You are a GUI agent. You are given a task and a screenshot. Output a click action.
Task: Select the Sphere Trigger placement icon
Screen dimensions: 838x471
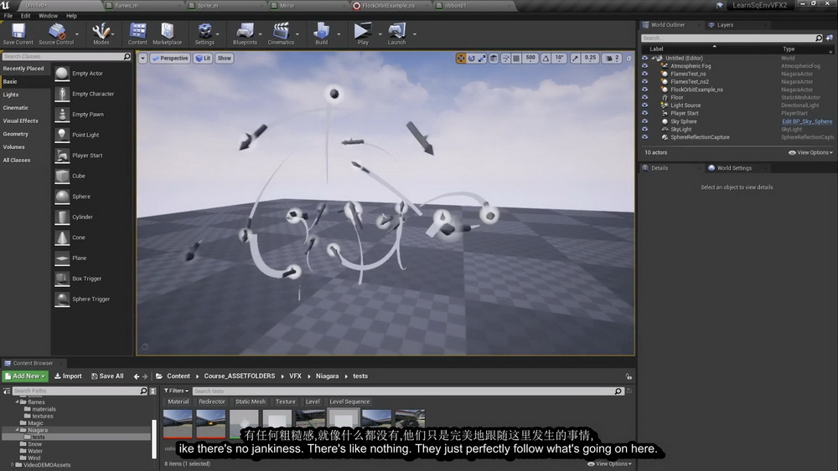point(62,299)
